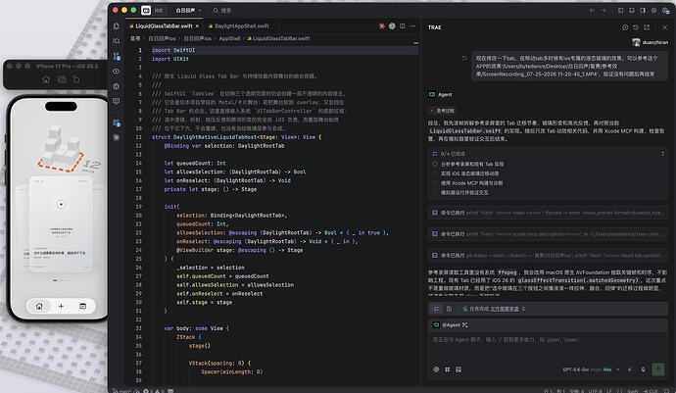Screen dimensions: 676x393
Task: Open chat history in TRAE panel
Action: (x=636, y=27)
